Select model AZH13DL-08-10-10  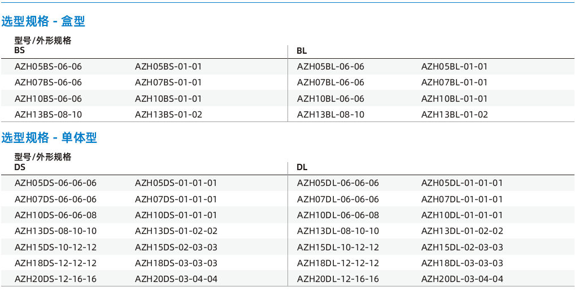point(338,231)
